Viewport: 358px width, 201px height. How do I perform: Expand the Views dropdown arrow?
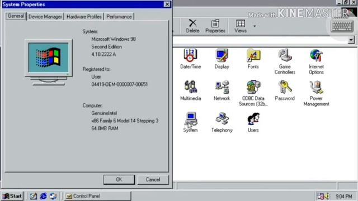coord(255,26)
